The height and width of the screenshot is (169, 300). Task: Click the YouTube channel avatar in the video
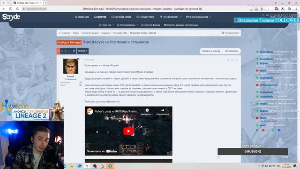click(x=90, y=111)
